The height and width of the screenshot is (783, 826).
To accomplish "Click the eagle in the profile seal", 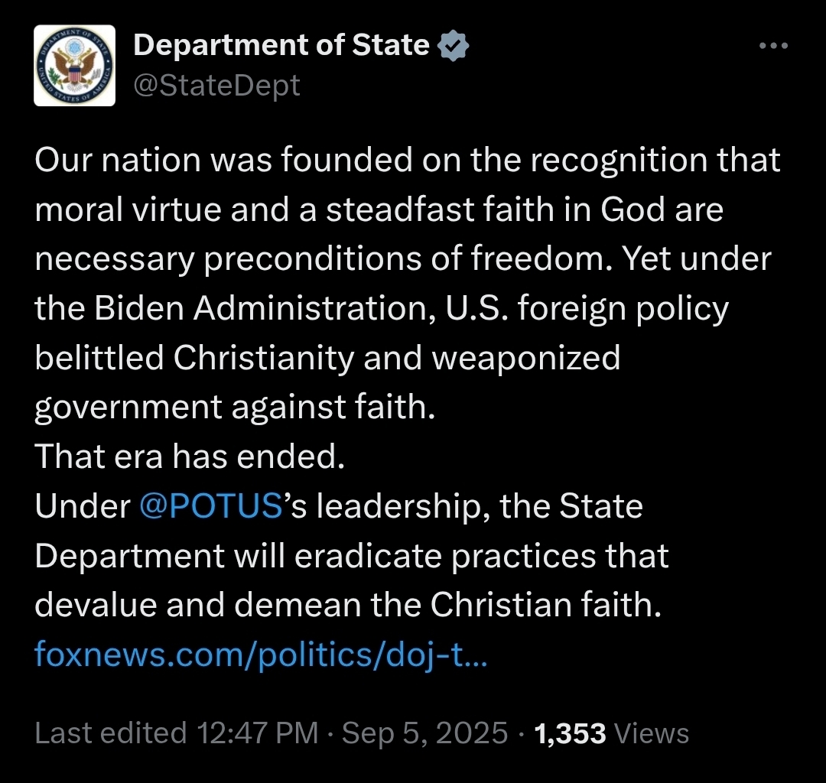I will (x=75, y=66).
